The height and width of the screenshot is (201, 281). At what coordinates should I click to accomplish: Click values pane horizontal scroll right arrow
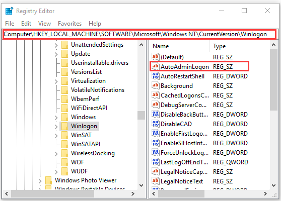point(265,193)
